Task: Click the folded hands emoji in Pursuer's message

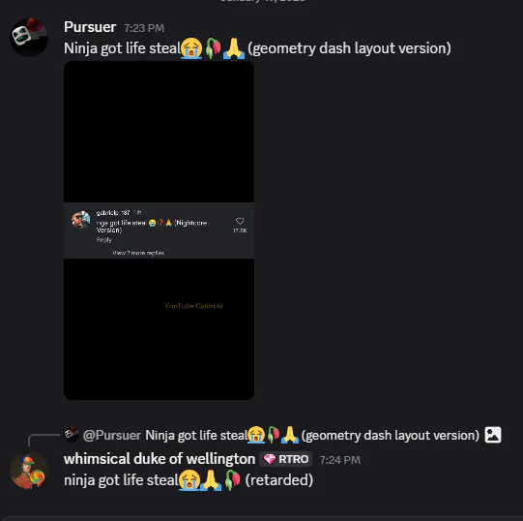Action: click(x=234, y=48)
